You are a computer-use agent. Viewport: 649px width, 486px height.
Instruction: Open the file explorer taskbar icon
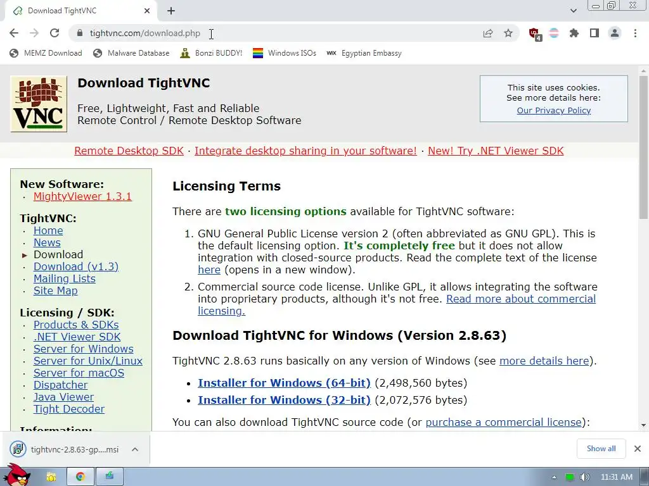click(x=51, y=477)
